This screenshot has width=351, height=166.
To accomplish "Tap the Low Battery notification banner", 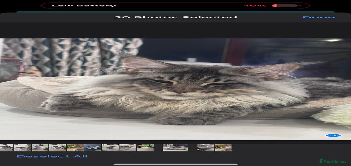I will point(175,6).
